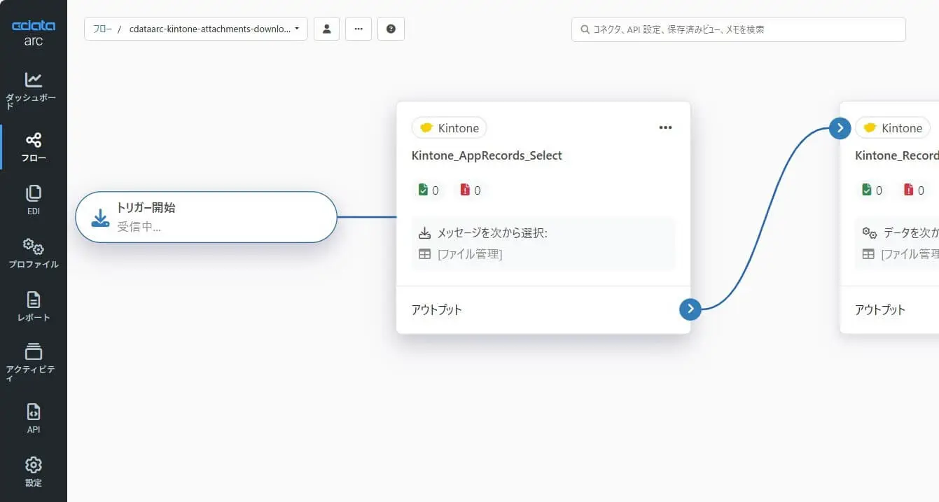
Task: Open the プロファイル profile gears icon
Action: click(33, 246)
